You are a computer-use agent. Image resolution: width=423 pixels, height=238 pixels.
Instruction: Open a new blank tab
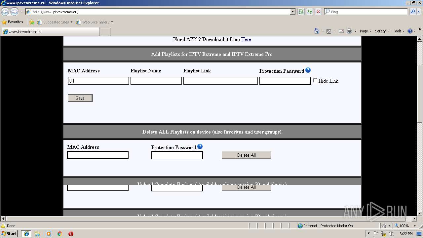coord(105,32)
